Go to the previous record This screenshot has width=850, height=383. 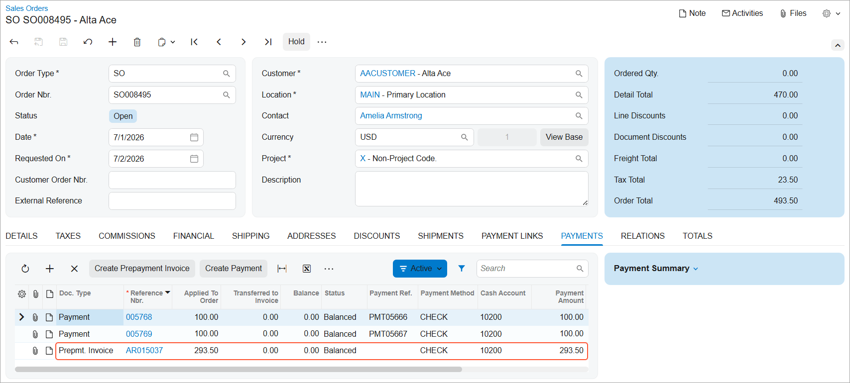219,42
